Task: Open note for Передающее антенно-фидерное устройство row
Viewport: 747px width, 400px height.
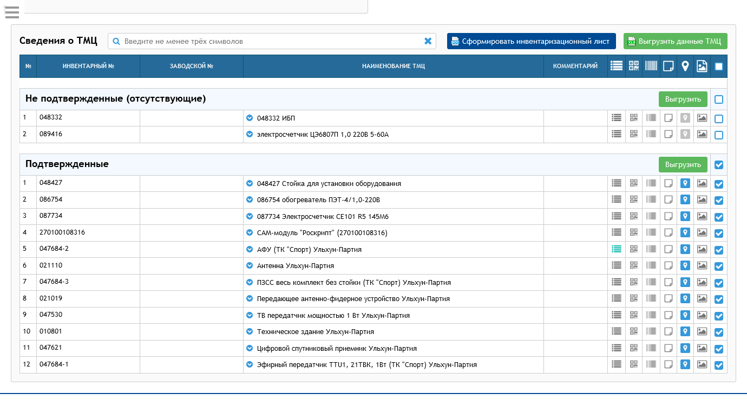Action: pos(669,298)
